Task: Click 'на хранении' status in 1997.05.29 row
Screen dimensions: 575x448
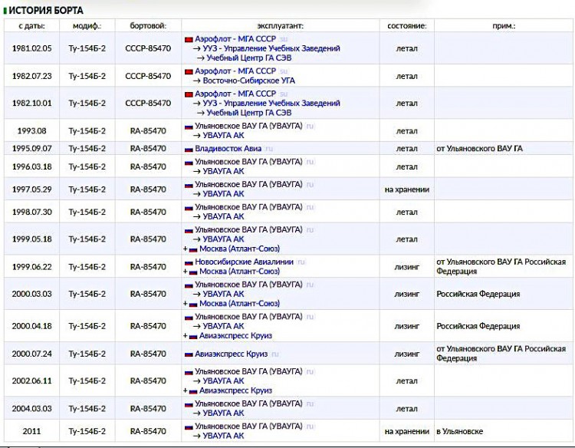Action: 407,189
